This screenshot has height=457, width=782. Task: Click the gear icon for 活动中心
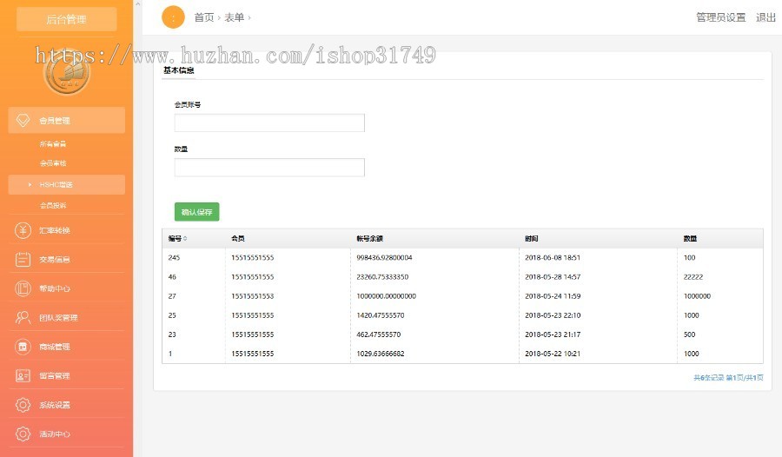(23, 434)
